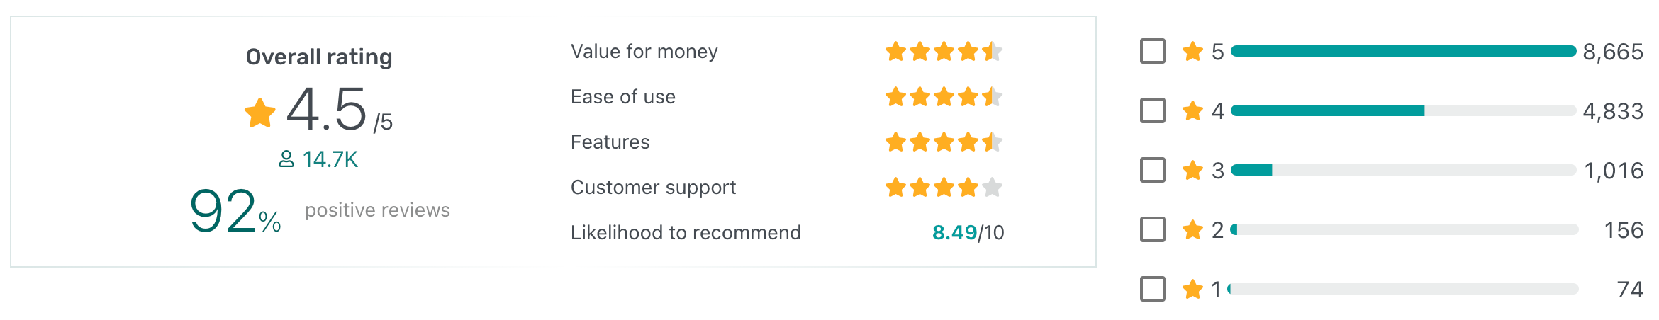Check the 3-star filter checkbox
The image size is (1659, 320).
(x=1152, y=170)
